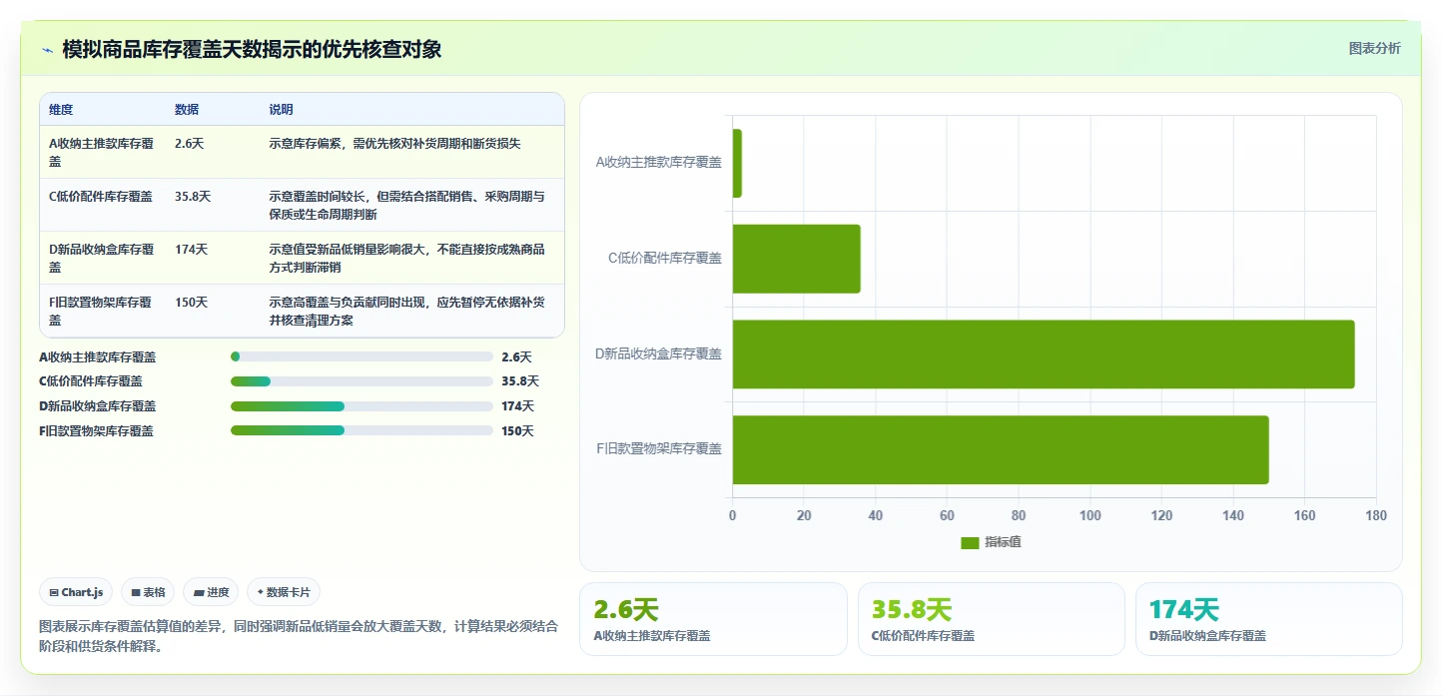This screenshot has width=1442, height=696.
Task: Click the chart bar for C低价配件库存覆盖
Action: point(796,259)
